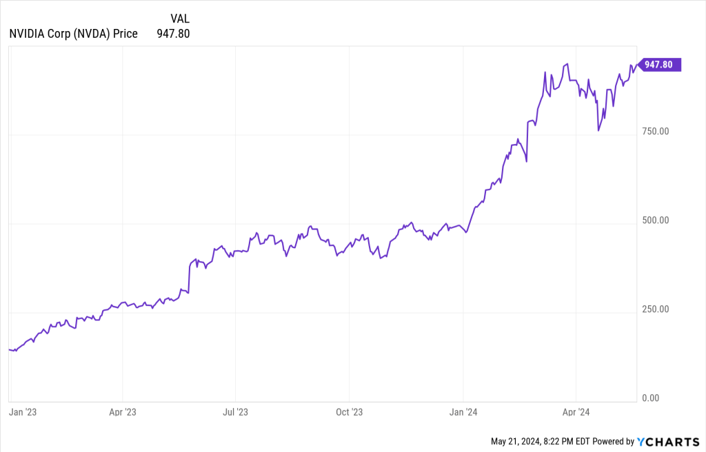Click the purple 947.80 price flag
The width and height of the screenshot is (706, 452).
(x=659, y=65)
